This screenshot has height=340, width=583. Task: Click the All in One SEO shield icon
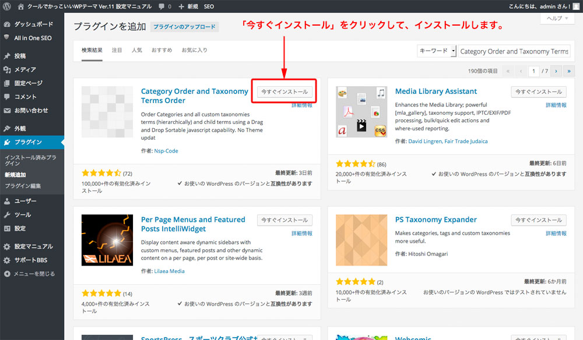(x=6, y=37)
